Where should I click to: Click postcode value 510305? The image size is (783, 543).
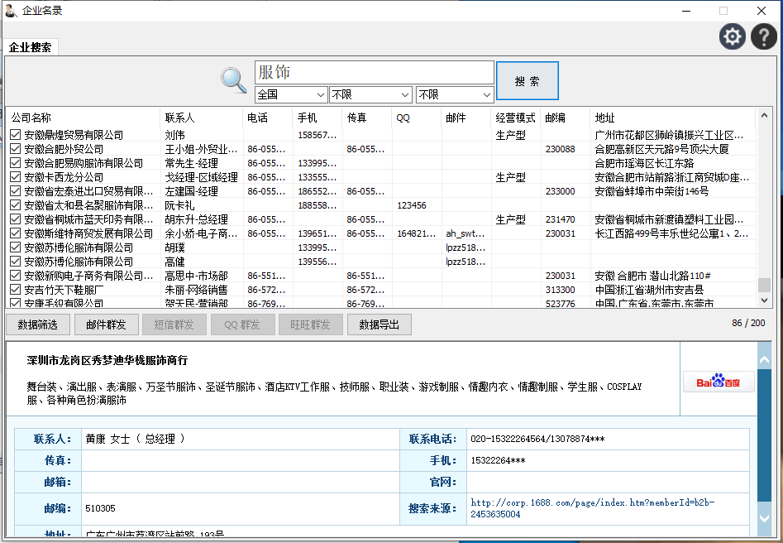(100, 508)
